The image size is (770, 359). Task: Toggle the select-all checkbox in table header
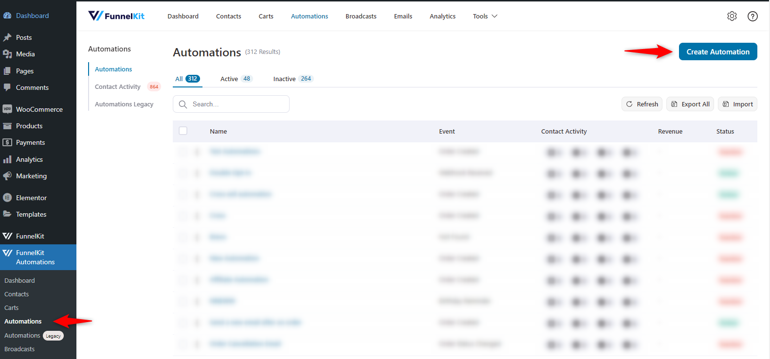(183, 131)
